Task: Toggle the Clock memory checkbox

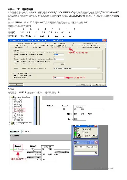Action: 15,76
